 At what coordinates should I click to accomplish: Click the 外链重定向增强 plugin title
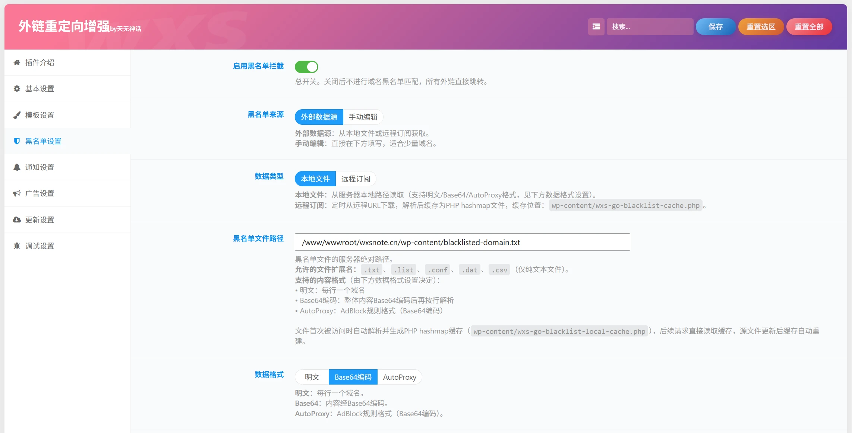pyautogui.click(x=64, y=26)
